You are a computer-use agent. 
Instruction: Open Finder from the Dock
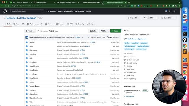pos(185,11)
